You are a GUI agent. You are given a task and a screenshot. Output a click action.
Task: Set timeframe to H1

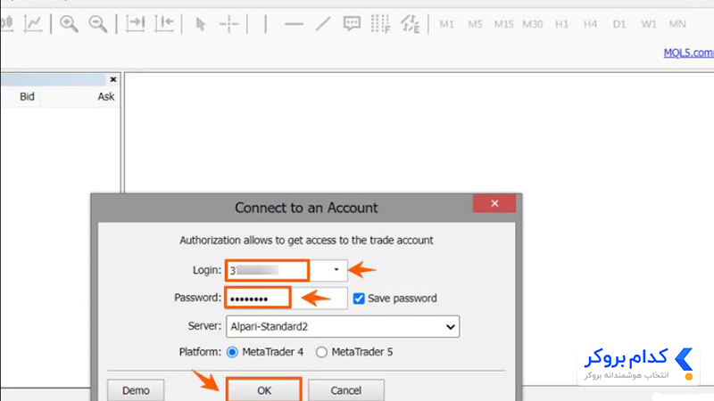(x=561, y=24)
